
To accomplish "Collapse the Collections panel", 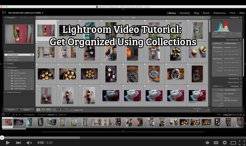I will pyautogui.click(x=5, y=67).
